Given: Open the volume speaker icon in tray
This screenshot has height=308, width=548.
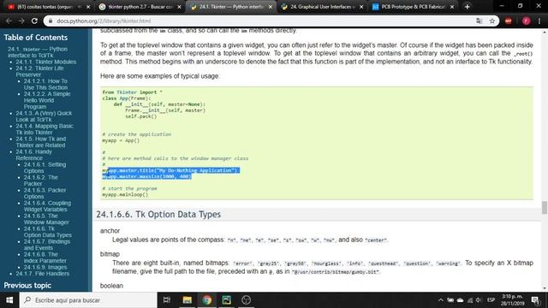Looking at the screenshot, I should 479,300.
